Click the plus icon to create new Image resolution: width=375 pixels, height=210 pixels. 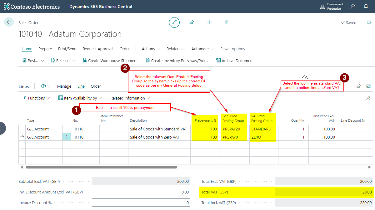(209, 22)
